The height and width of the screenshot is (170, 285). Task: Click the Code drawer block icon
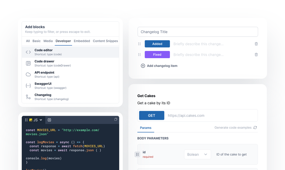pos(28,63)
